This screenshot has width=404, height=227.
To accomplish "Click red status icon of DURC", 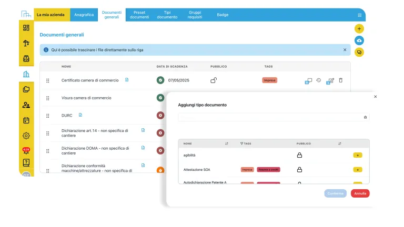I will click(x=160, y=115).
